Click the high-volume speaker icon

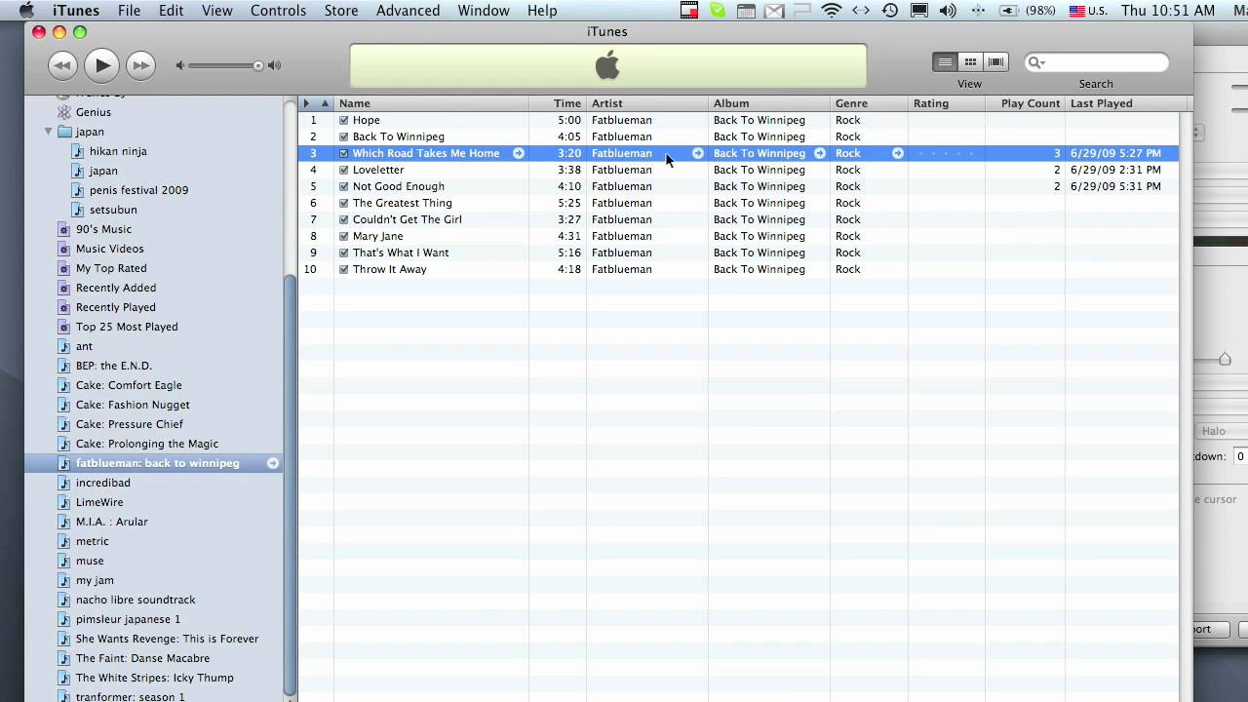click(274, 65)
